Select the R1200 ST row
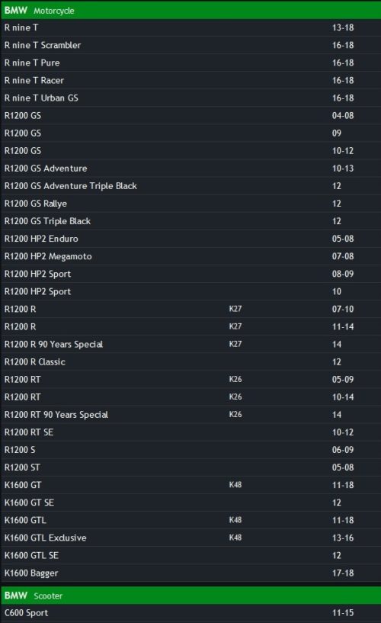The image size is (381, 623). coord(190,467)
